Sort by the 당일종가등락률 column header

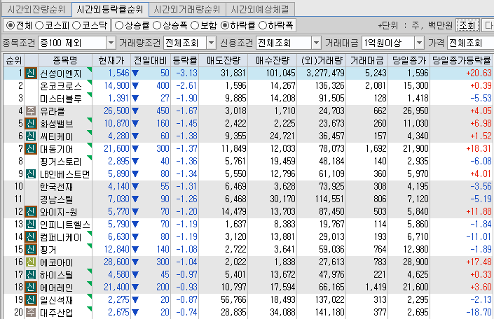pyautogui.click(x=462, y=60)
